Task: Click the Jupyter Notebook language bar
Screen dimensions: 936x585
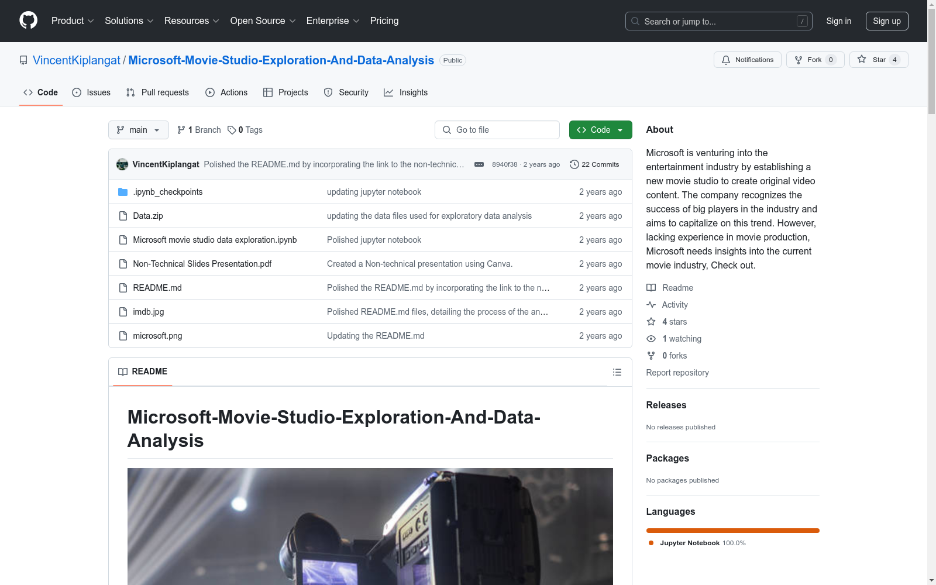Action: click(733, 531)
